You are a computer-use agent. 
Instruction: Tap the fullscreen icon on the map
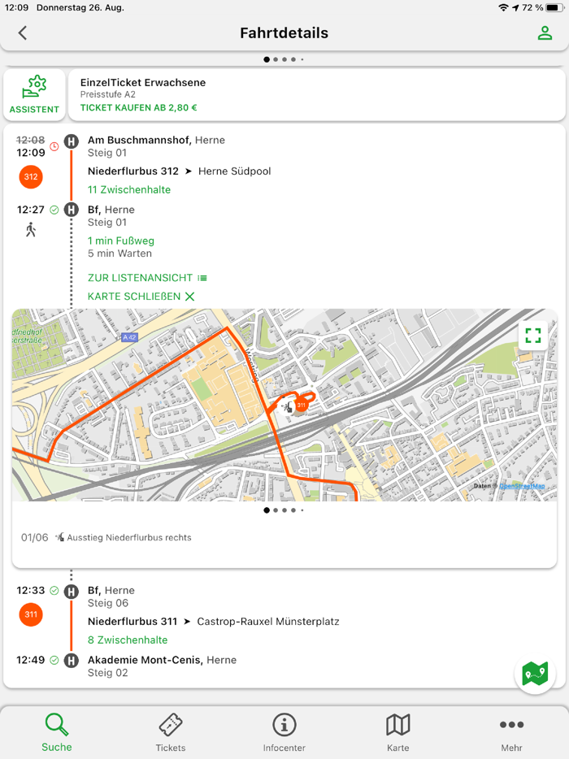pos(534,335)
